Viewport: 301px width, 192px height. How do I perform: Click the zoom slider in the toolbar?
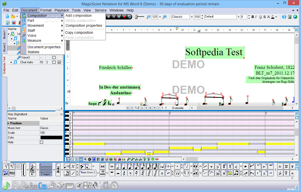point(140,17)
